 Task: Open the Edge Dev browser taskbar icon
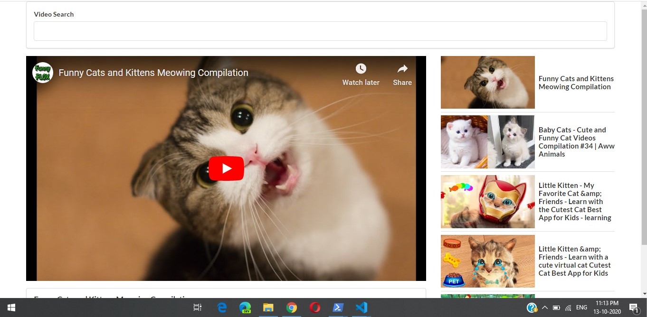pyautogui.click(x=245, y=308)
